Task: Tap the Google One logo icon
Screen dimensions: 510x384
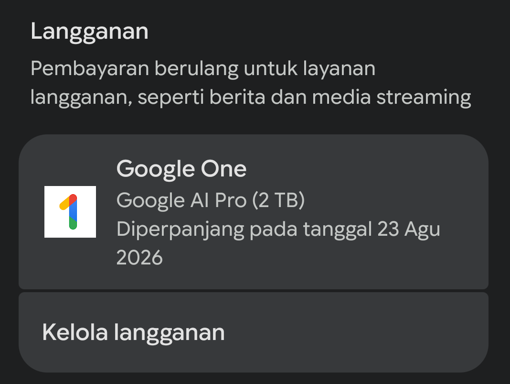Action: click(x=70, y=212)
